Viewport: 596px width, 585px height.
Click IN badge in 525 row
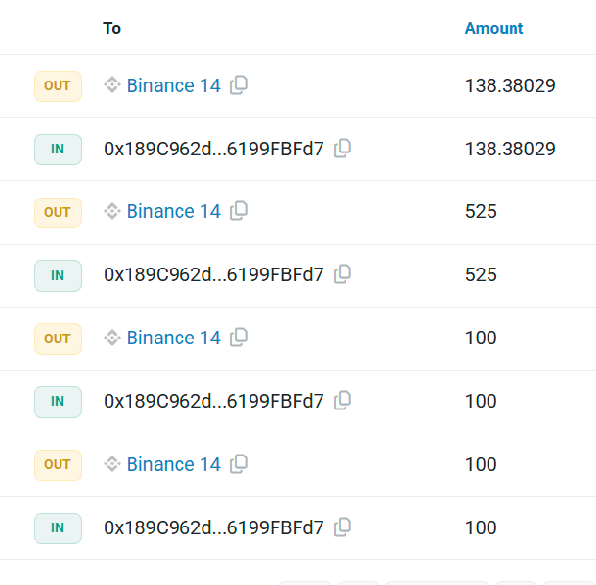(x=58, y=275)
